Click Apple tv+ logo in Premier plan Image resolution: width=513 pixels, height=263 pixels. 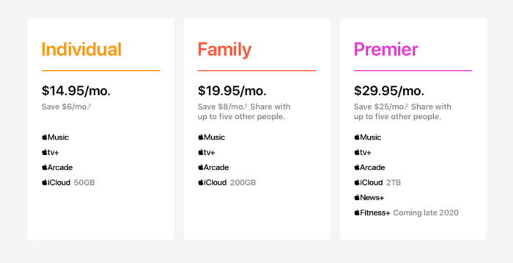(x=363, y=153)
